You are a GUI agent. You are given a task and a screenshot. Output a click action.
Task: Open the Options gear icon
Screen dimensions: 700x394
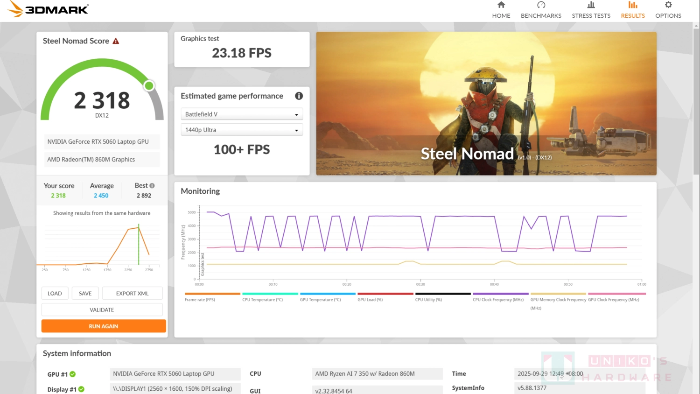tap(668, 5)
